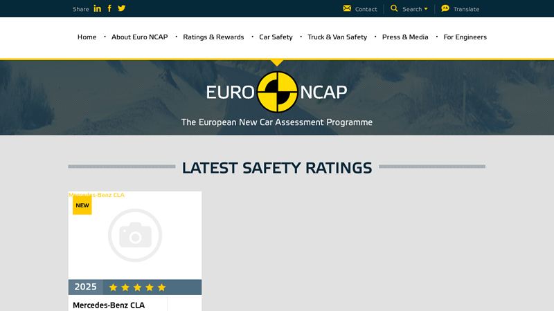
Task: Open the Contact link
Action: pyautogui.click(x=366, y=9)
